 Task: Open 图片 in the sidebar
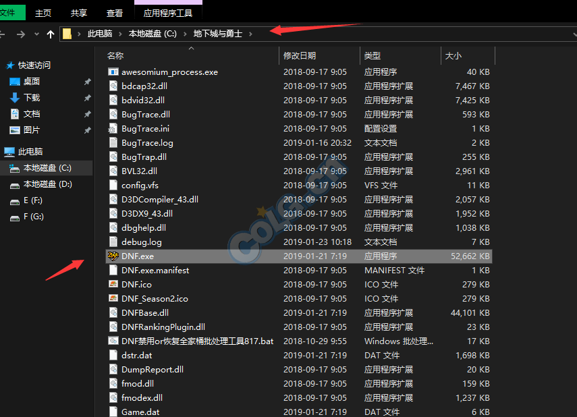click(x=32, y=130)
